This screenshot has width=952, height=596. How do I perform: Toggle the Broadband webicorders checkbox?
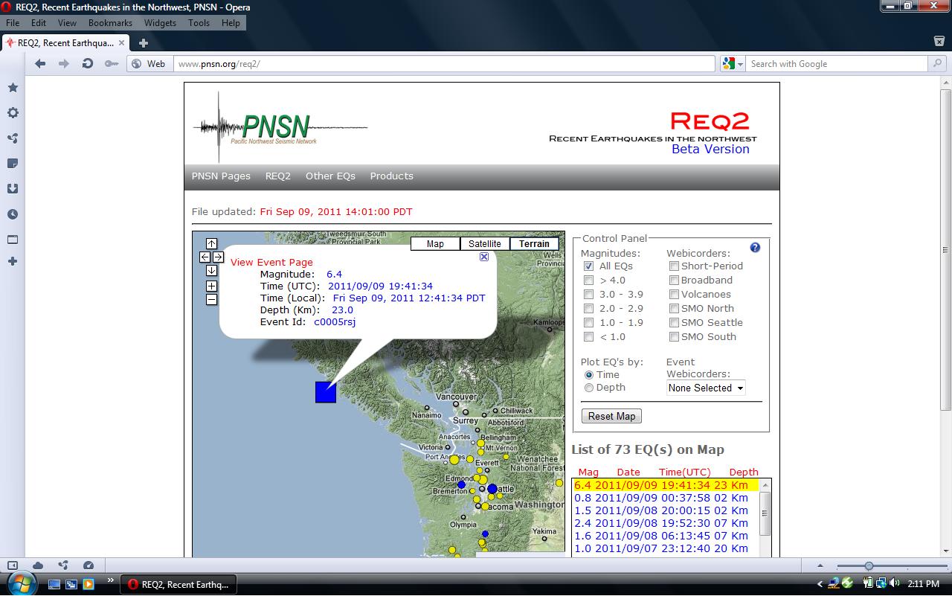point(674,281)
